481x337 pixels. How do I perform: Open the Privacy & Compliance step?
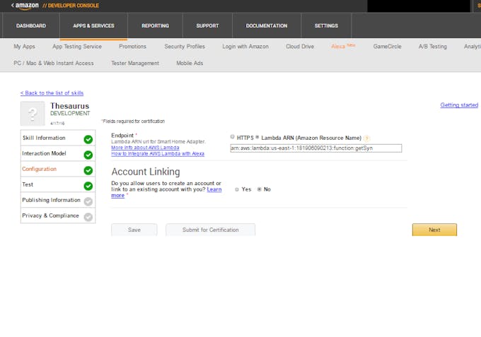tap(58, 215)
